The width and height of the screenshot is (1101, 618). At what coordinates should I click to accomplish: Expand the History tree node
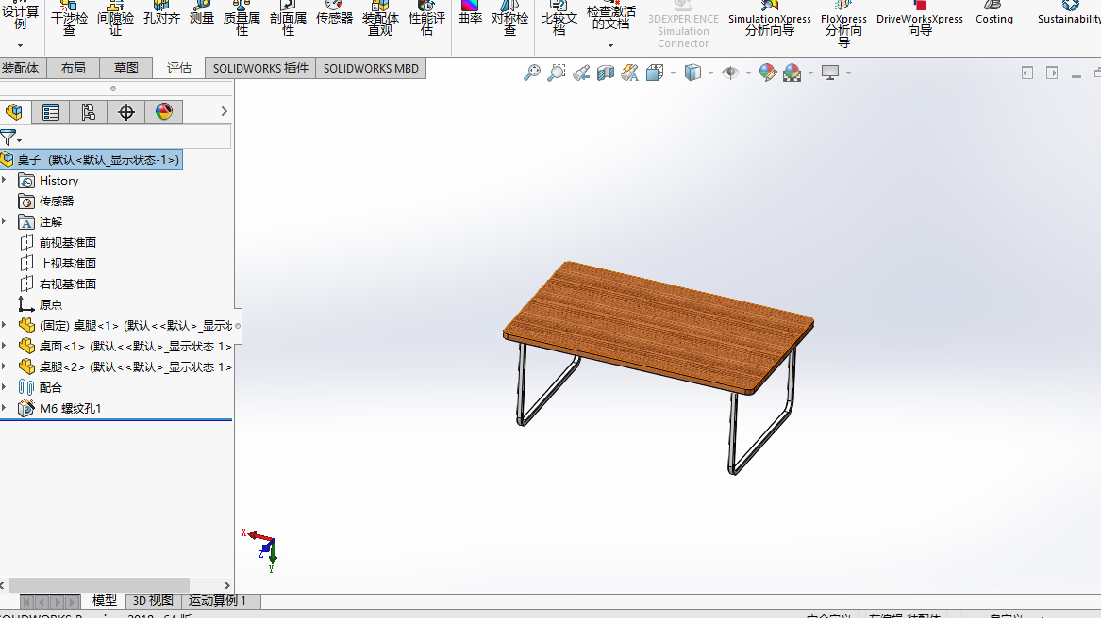coord(5,180)
